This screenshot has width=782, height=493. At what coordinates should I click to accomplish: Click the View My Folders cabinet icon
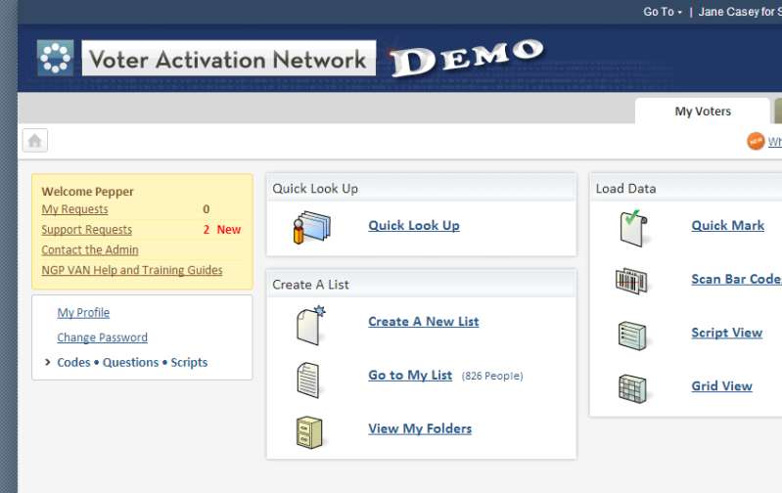[x=309, y=432]
